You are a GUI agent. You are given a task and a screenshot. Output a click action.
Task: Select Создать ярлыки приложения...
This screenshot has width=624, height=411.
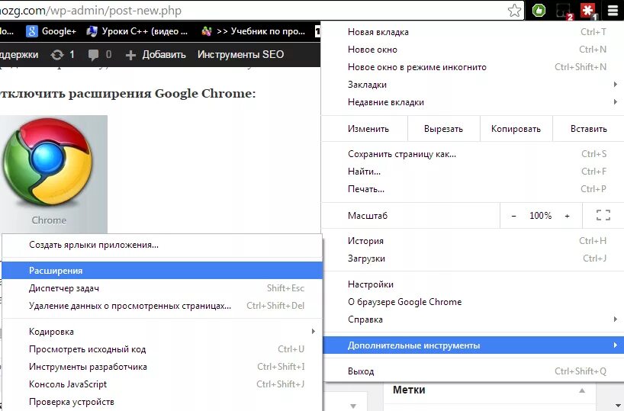pos(162,245)
